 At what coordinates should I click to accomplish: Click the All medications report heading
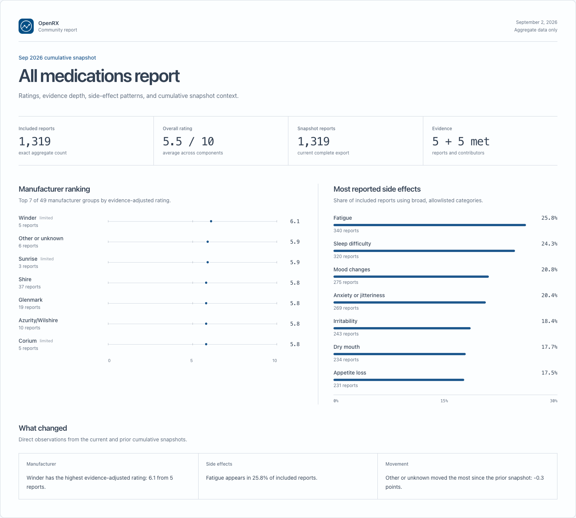[99, 76]
